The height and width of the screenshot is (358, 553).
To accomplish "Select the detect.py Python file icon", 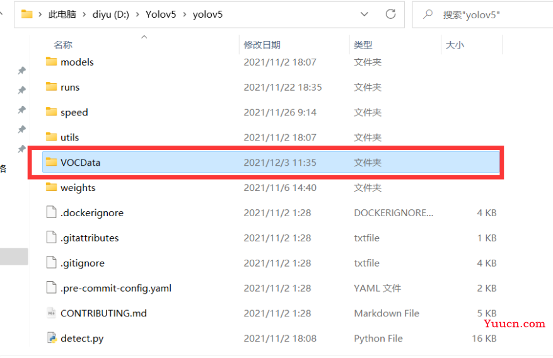I will click(x=52, y=338).
